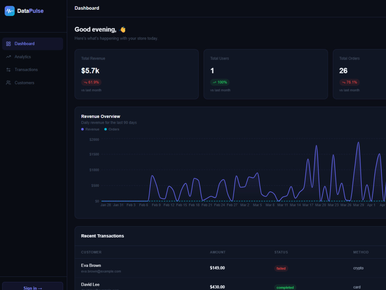The image size is (386, 290).
Task: Sort by the AMOUNT column header
Action: click(218, 252)
